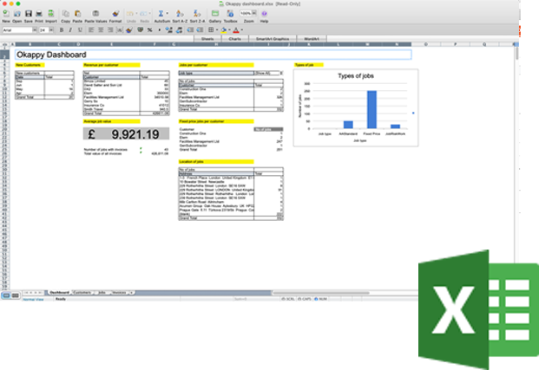The height and width of the screenshot is (370, 539).
Task: Click the select-all corner of the sheet
Action: tap(5, 44)
